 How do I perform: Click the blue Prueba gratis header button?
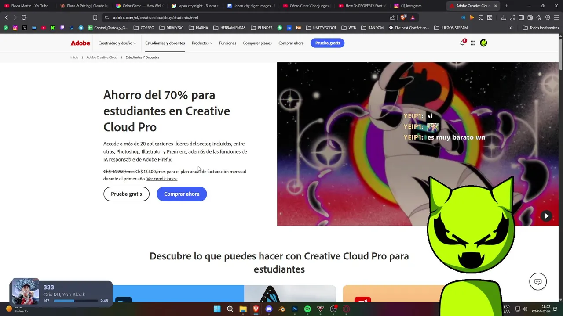(x=327, y=43)
